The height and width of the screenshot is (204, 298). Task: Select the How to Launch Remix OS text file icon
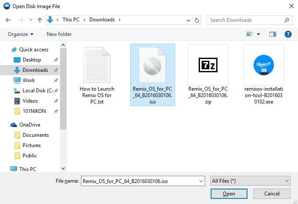click(x=97, y=65)
